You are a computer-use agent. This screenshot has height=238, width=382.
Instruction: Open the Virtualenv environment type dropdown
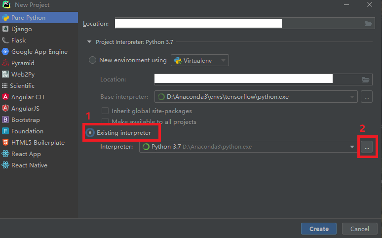200,60
